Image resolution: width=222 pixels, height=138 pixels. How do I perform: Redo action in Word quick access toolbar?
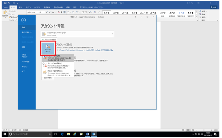pos(14,3)
